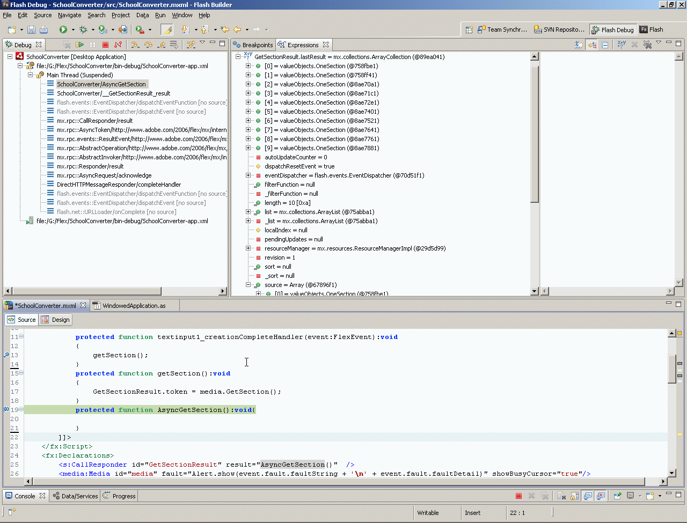Click the Collapse All icon in Expressions view
This screenshot has height=523, width=687.
coord(605,45)
